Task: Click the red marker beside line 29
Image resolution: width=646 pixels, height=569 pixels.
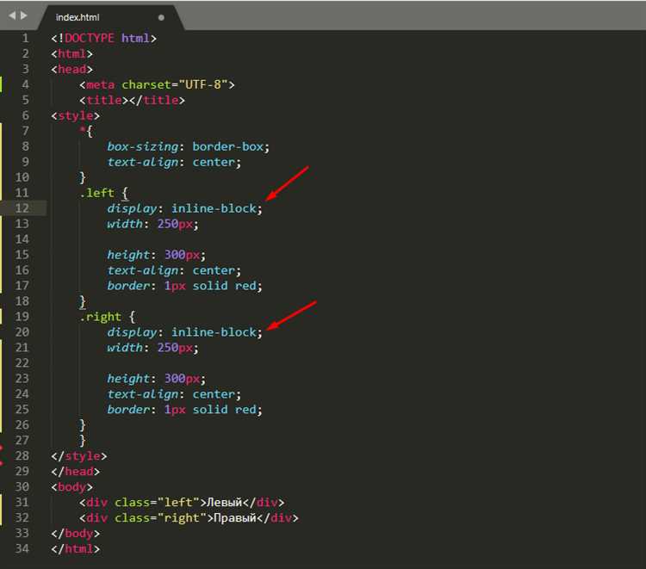Action: (2, 464)
